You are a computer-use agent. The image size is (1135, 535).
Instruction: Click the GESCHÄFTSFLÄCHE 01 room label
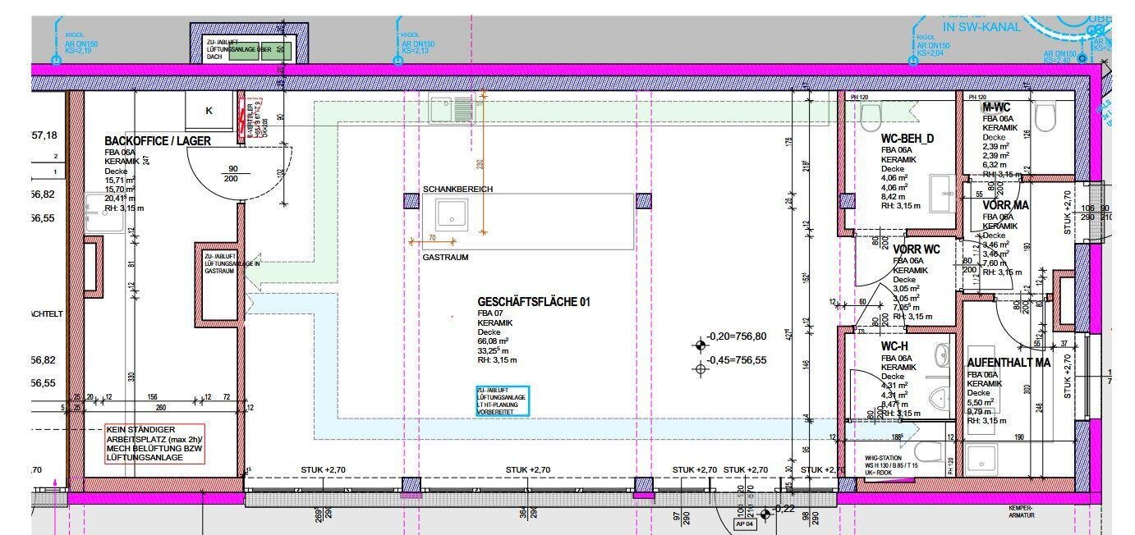point(534,302)
